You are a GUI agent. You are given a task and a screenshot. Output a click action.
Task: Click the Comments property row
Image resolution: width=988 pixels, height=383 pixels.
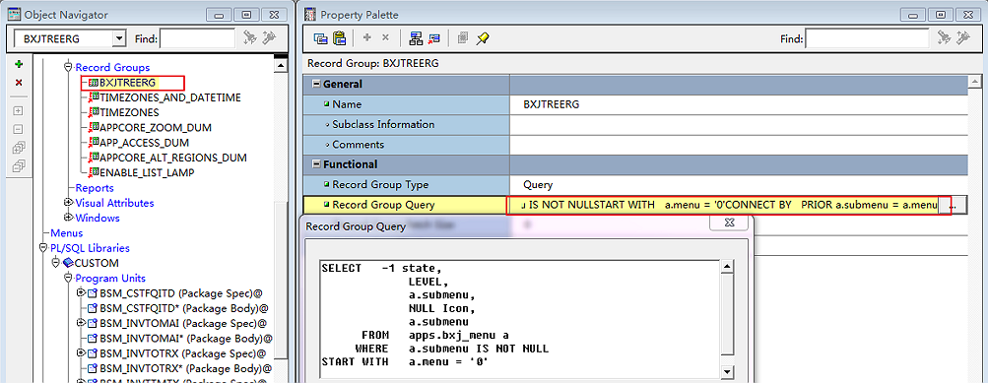[635, 145]
